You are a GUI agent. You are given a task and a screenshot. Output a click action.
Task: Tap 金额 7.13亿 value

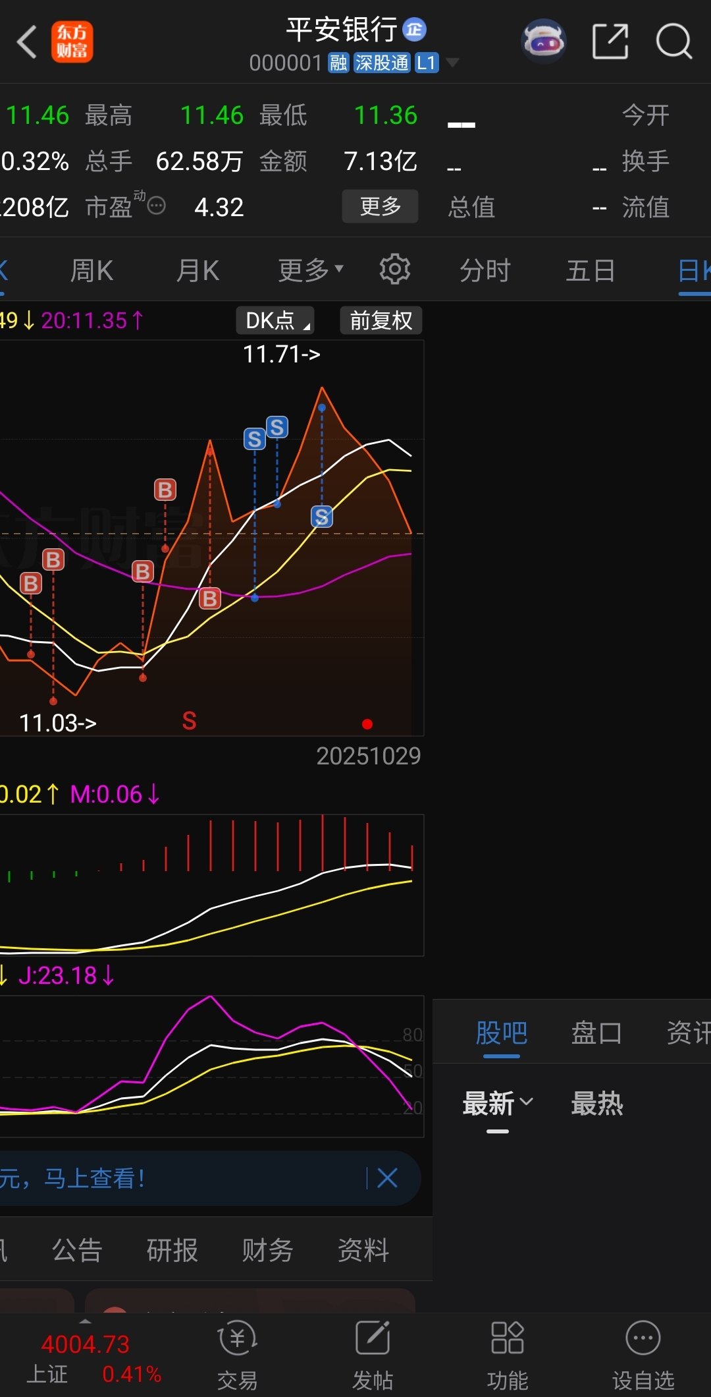point(381,161)
